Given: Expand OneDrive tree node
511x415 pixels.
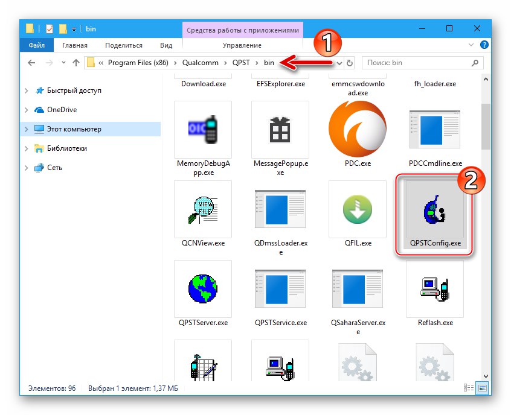Looking at the screenshot, I should [27, 110].
